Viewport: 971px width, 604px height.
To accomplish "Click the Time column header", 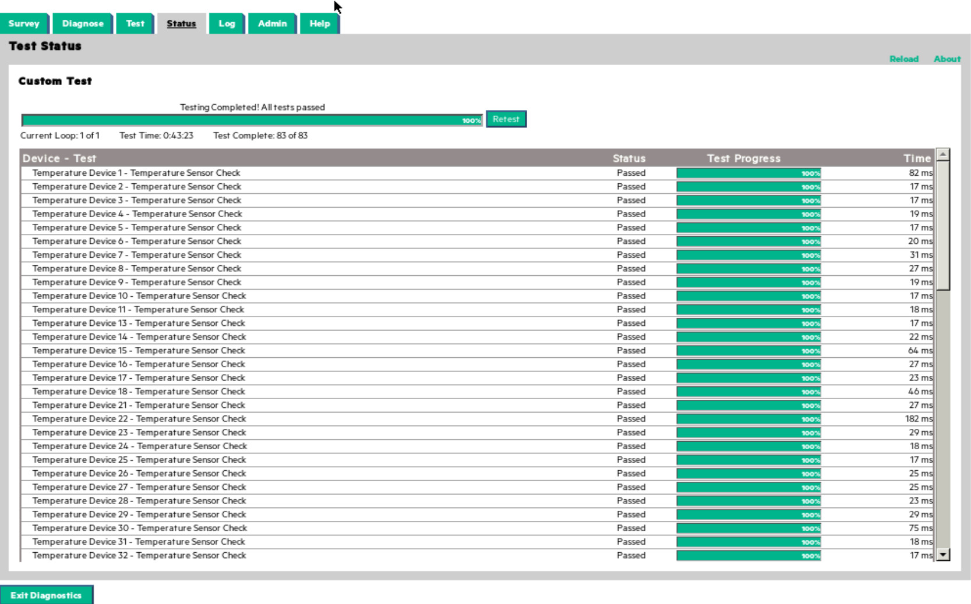I will coord(917,158).
